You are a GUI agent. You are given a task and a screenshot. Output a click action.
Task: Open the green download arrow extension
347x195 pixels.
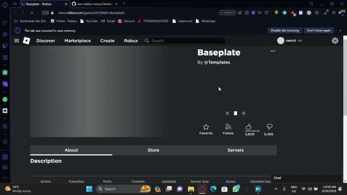pyautogui.click(x=276, y=13)
